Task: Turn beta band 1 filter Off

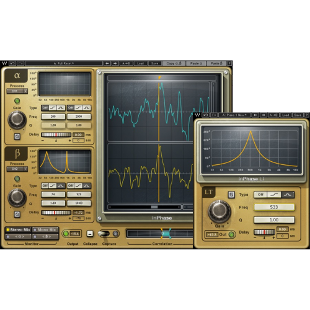Action: [45, 185]
